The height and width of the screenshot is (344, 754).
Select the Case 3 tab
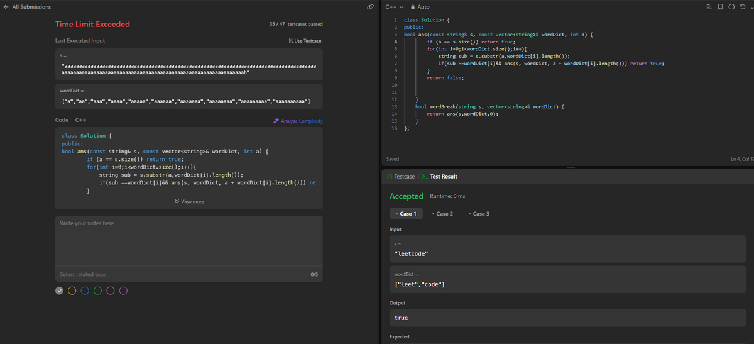point(479,214)
